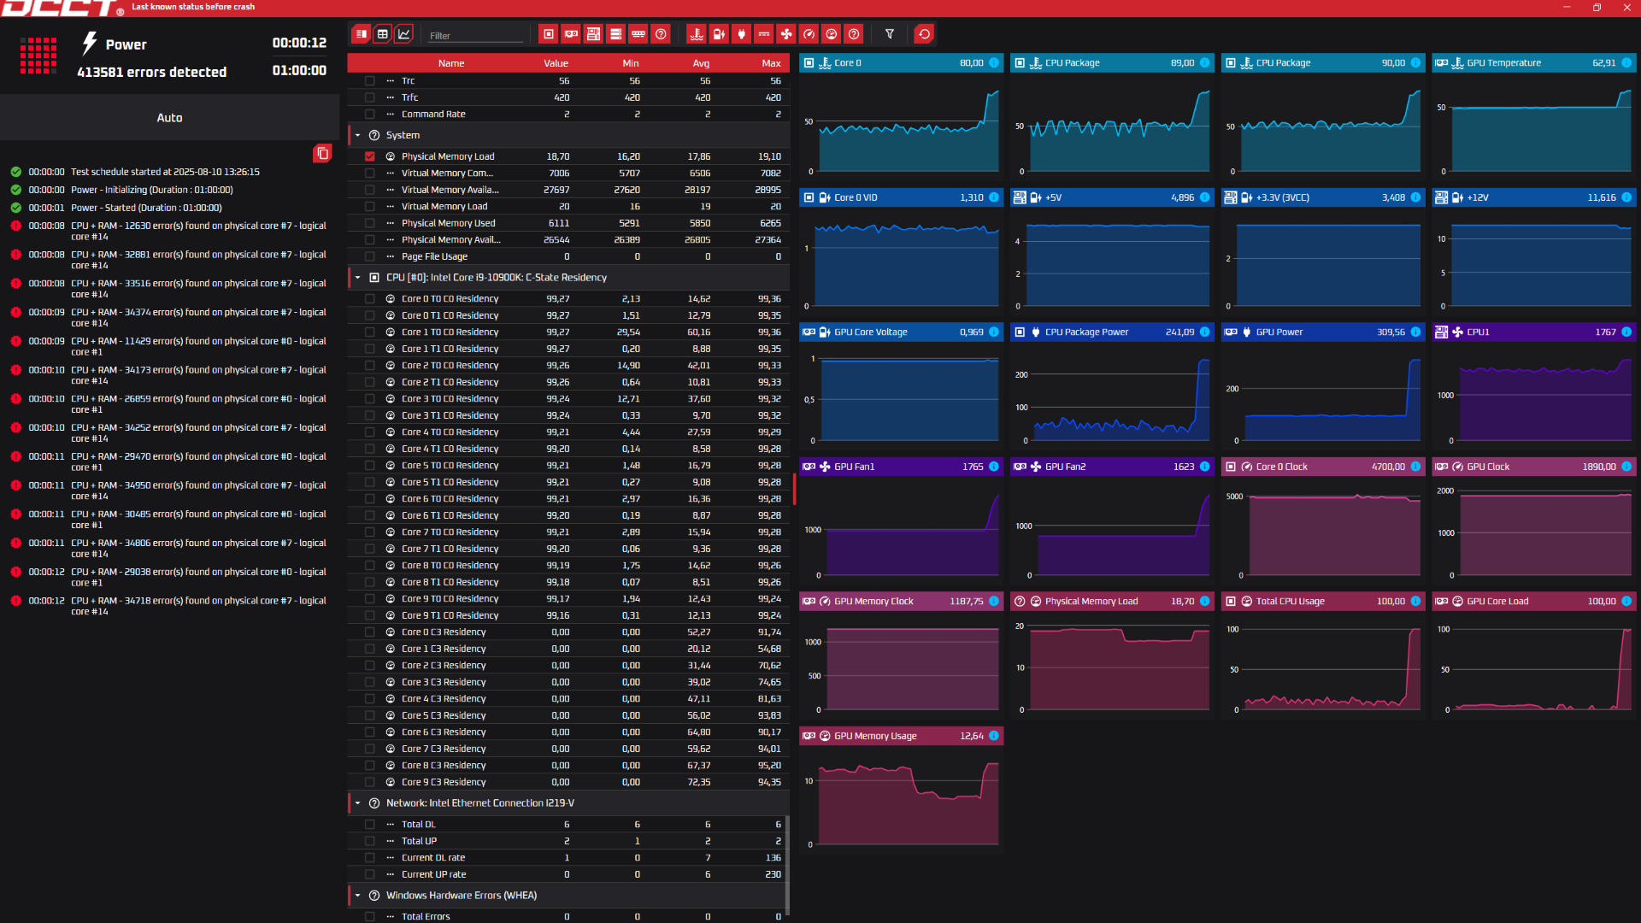This screenshot has width=1641, height=923.
Task: Sort table by Name column header
Action: tap(451, 63)
